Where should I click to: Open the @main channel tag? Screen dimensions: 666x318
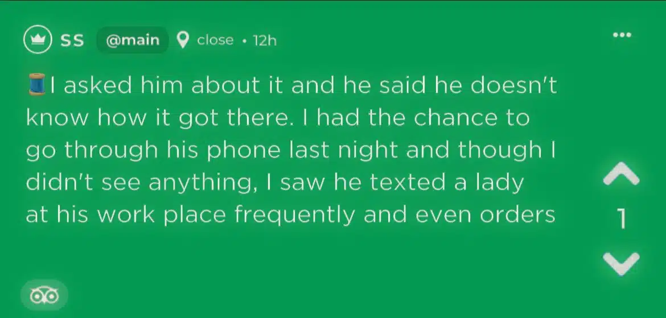tap(133, 40)
